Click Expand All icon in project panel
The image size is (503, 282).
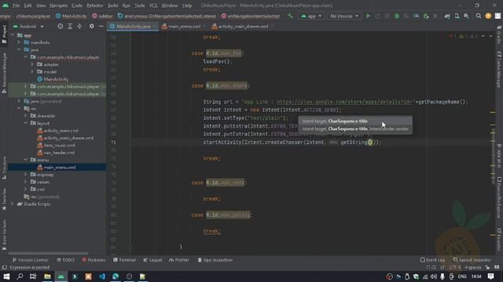point(70,26)
